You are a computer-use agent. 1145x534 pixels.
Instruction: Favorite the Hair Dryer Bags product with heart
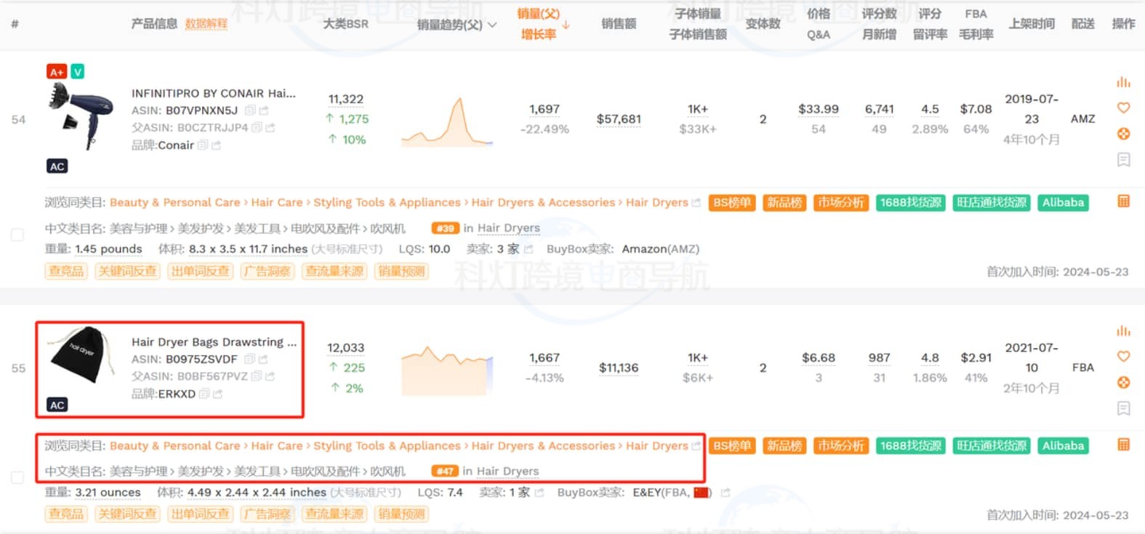click(1123, 357)
